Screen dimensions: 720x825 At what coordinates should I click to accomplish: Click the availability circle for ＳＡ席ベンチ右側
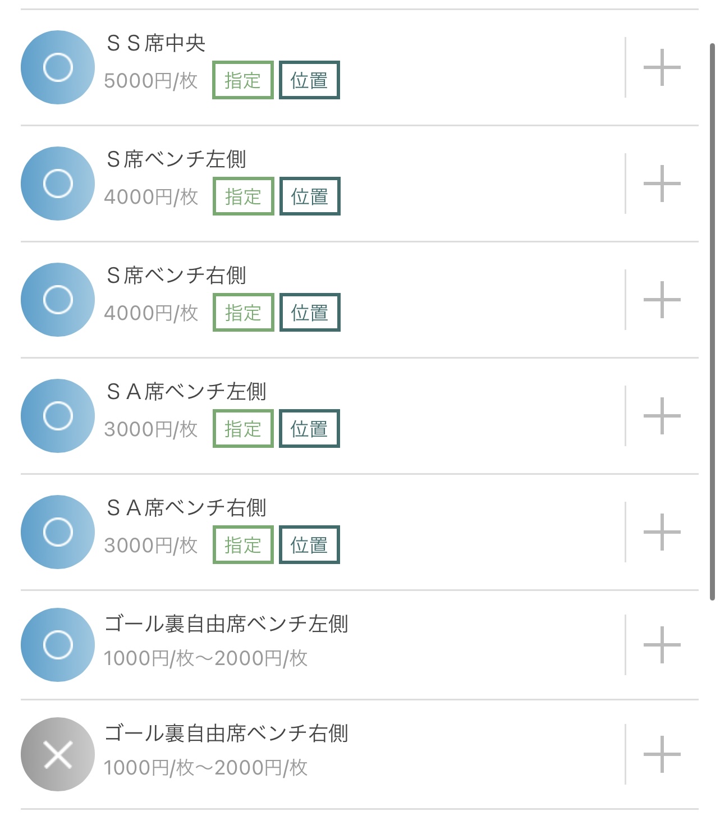point(58,532)
